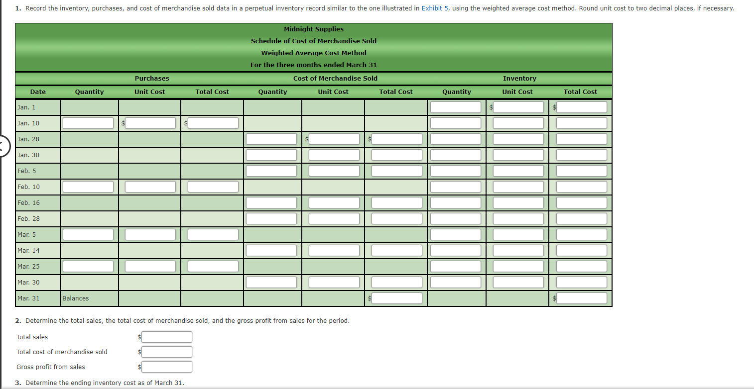754x389 pixels.
Task: Click the back arrow at left edge
Action: coord(5,146)
